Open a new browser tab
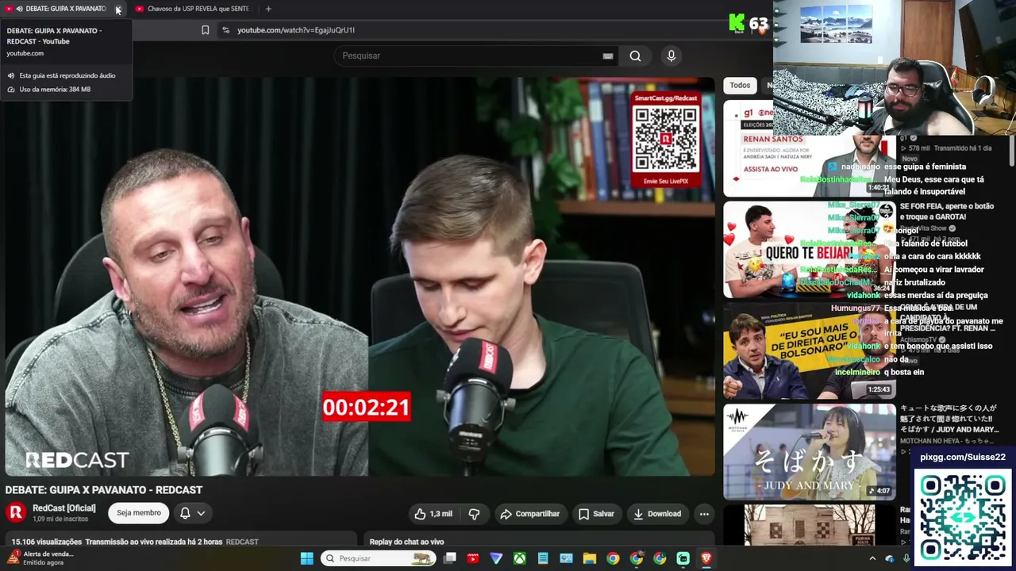This screenshot has height=571, width=1016. (x=268, y=9)
